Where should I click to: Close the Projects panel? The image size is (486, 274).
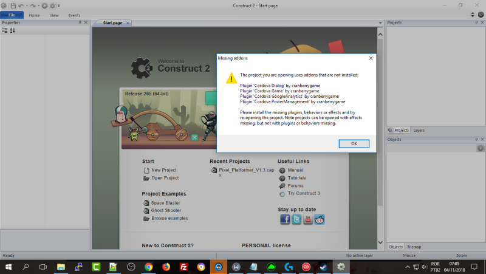pos(482,22)
